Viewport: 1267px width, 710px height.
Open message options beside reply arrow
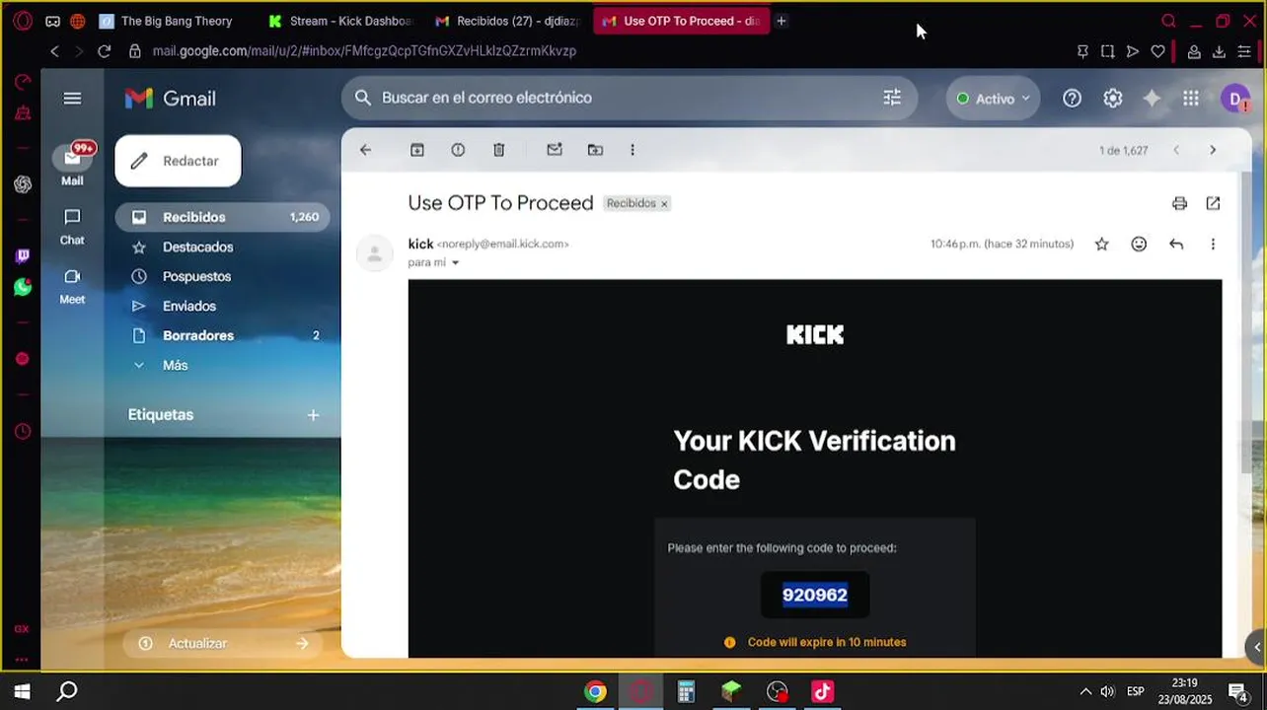click(x=1213, y=244)
